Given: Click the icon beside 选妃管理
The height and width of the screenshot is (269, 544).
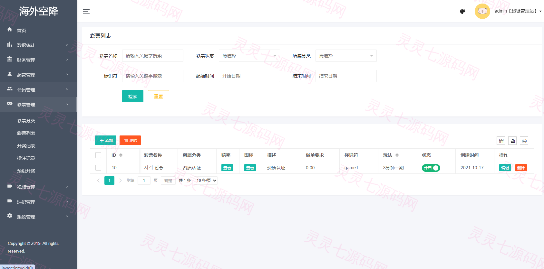Looking at the screenshot, I should [x=10, y=201].
